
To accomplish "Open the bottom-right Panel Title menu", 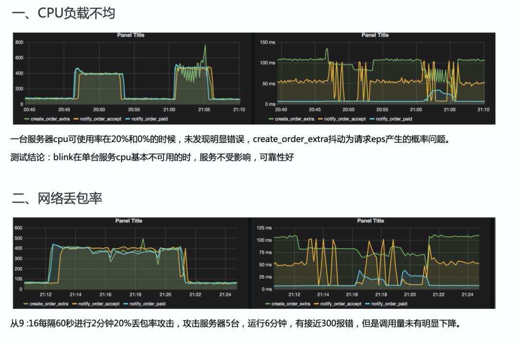I will 371,221.
